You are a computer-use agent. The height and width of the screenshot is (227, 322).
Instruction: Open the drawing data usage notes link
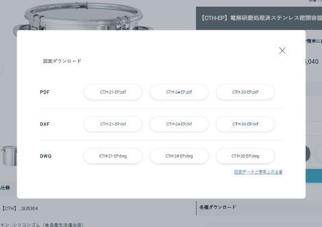pyautogui.click(x=258, y=172)
